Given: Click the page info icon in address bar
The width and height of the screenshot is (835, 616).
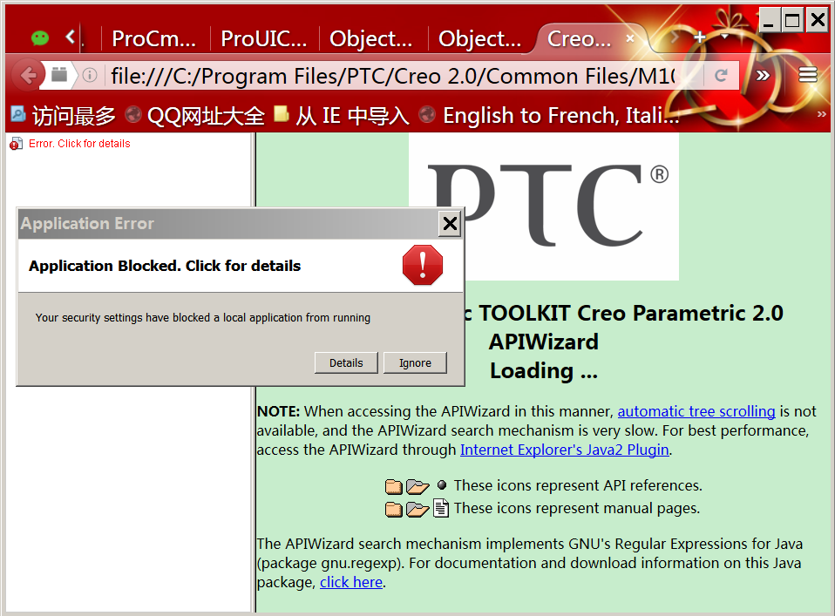Looking at the screenshot, I should coord(89,76).
